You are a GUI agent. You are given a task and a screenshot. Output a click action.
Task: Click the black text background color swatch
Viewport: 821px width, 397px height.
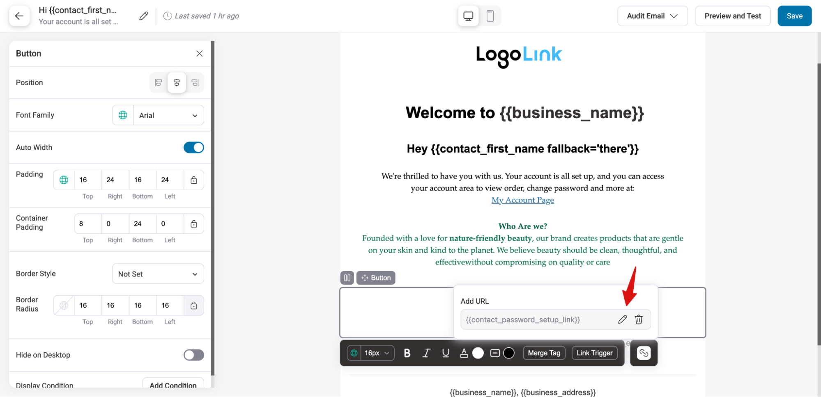click(509, 353)
